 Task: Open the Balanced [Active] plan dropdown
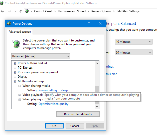tap(41, 56)
